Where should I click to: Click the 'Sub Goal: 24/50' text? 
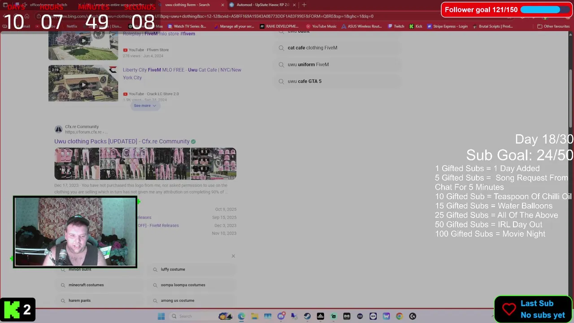coord(520,155)
